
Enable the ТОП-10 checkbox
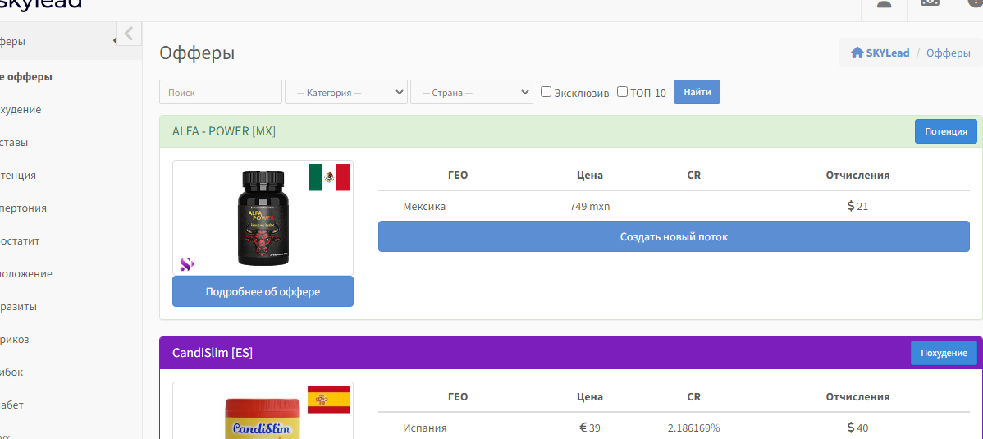point(623,92)
